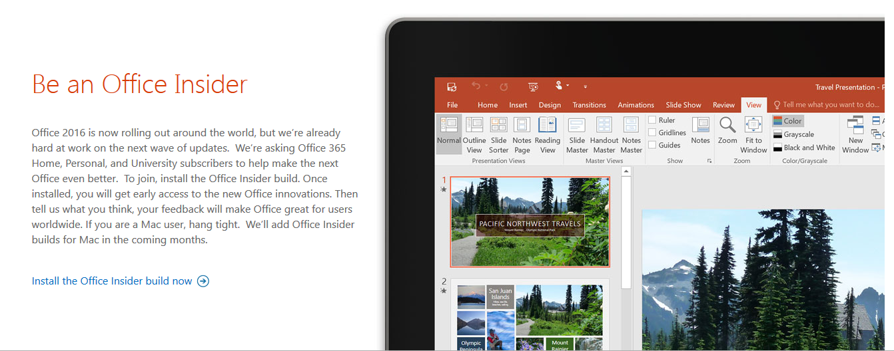894x351 pixels.
Task: Click the slide panel vertical scrollbar thumb
Action: 626,233
